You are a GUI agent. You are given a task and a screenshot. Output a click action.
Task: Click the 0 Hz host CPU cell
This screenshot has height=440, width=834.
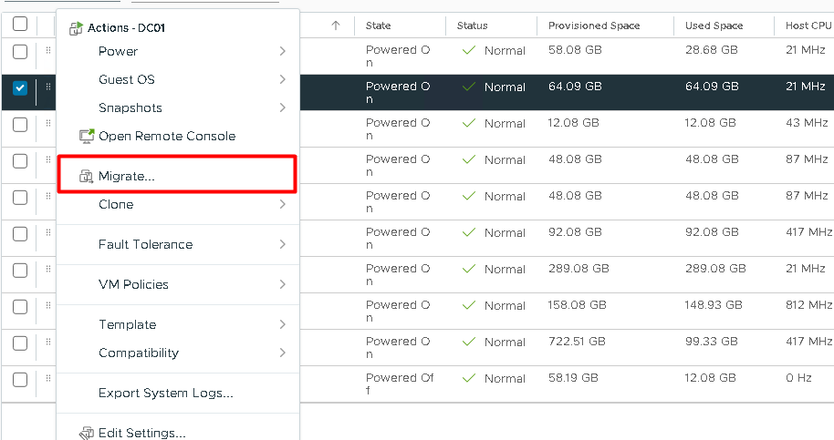pyautogui.click(x=798, y=378)
